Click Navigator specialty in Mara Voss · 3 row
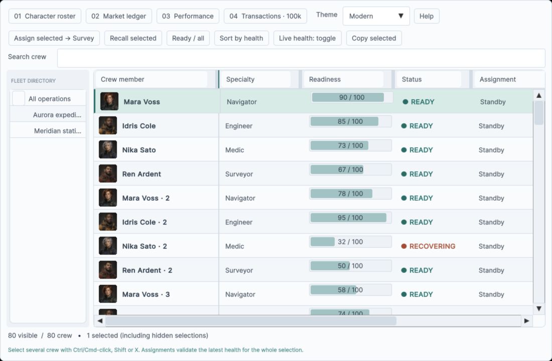 point(240,294)
